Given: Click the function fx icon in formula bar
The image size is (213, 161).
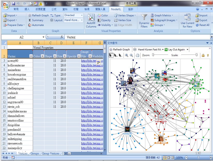Looking at the screenshot, I should coord(62,37).
